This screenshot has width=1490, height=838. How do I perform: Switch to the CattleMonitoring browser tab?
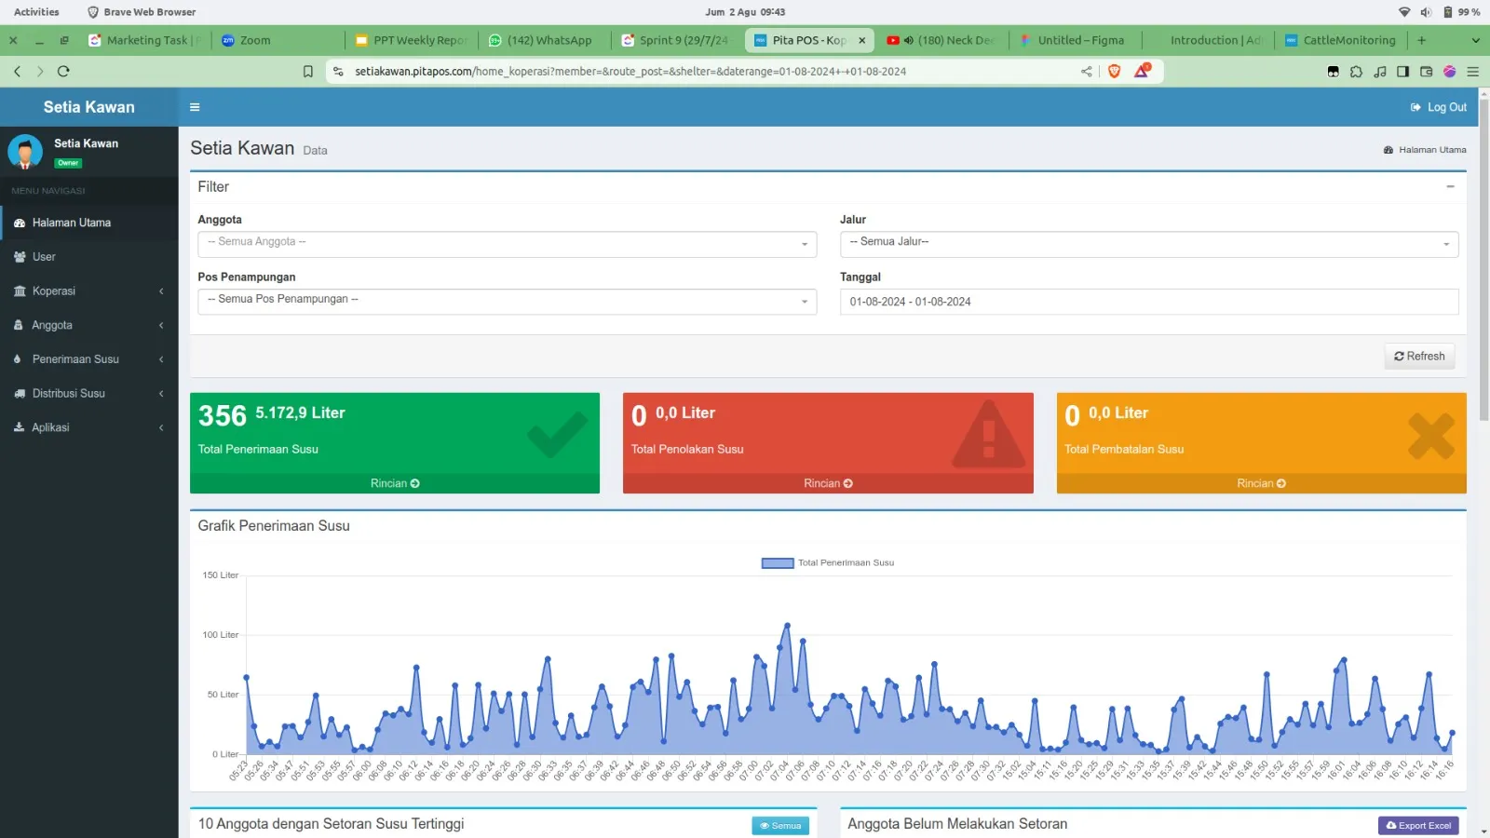pos(1341,40)
